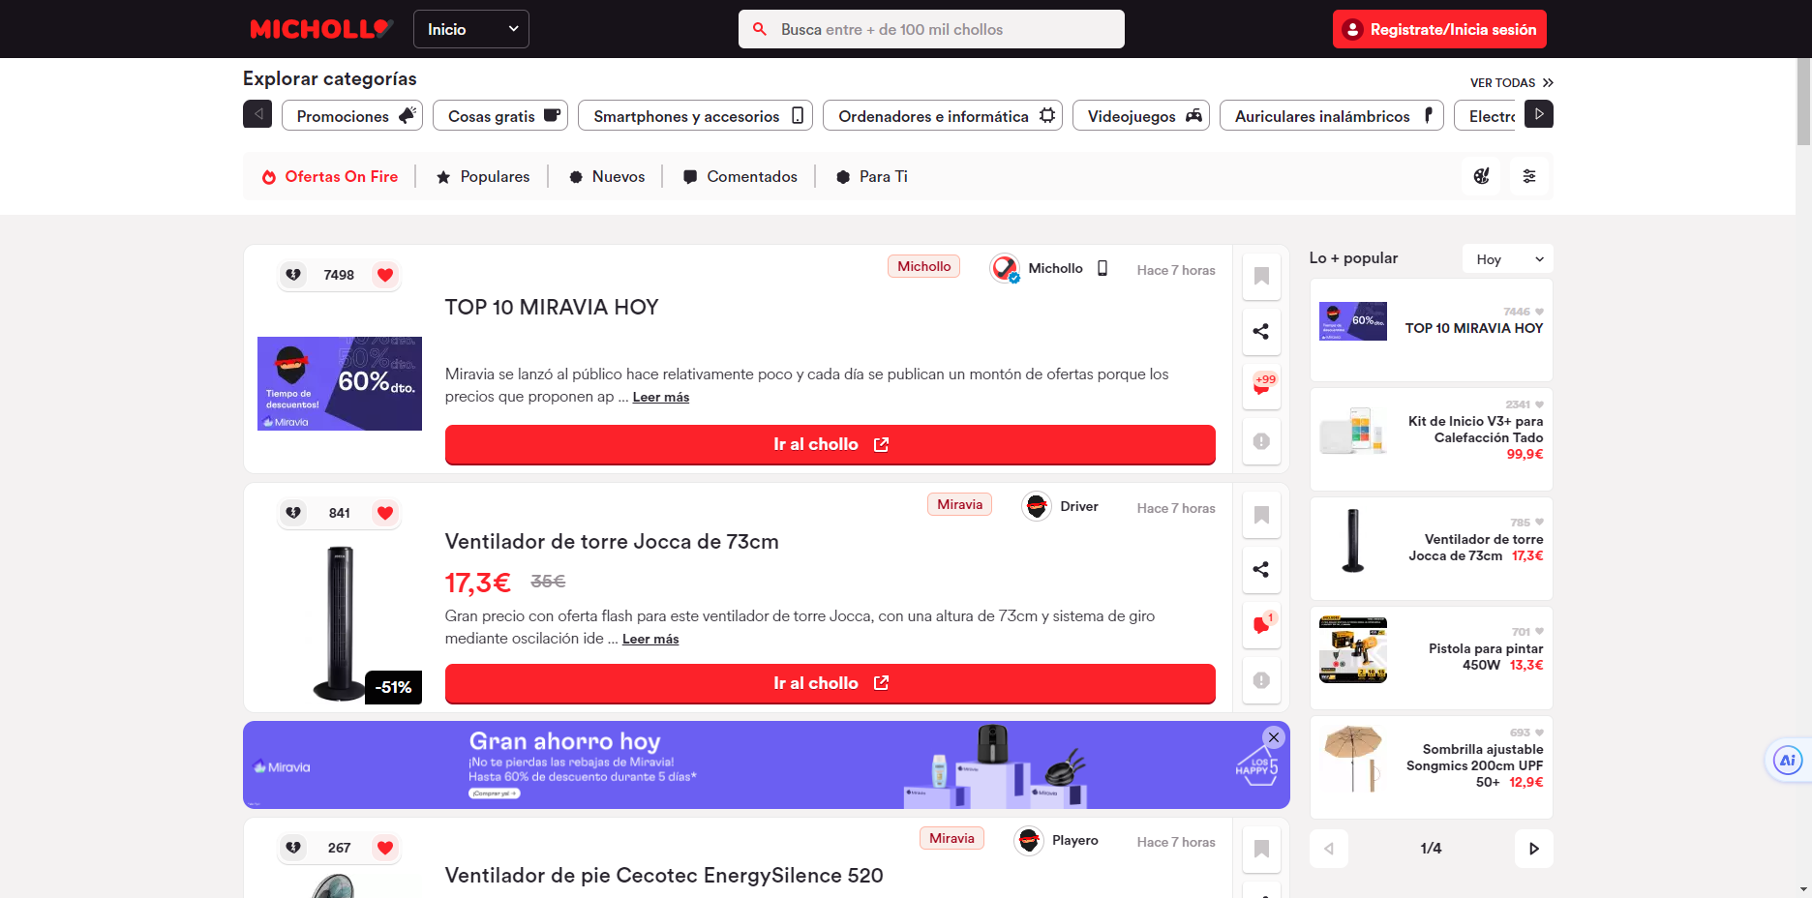Image resolution: width=1812 pixels, height=898 pixels.
Task: Open Smartphones y accesorios category
Action: click(x=695, y=116)
